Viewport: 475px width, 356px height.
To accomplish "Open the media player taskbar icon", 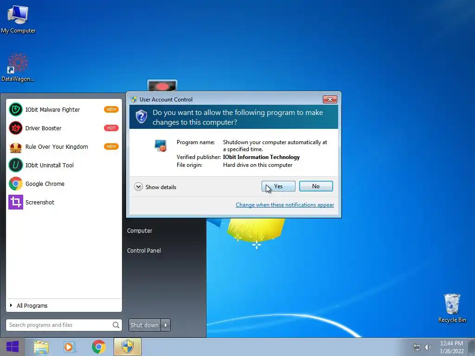I will (70, 347).
